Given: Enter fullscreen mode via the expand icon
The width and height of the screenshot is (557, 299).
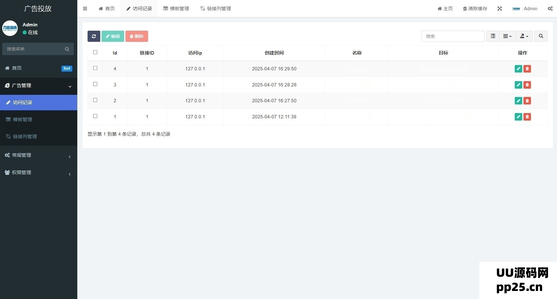Looking at the screenshot, I should (500, 9).
